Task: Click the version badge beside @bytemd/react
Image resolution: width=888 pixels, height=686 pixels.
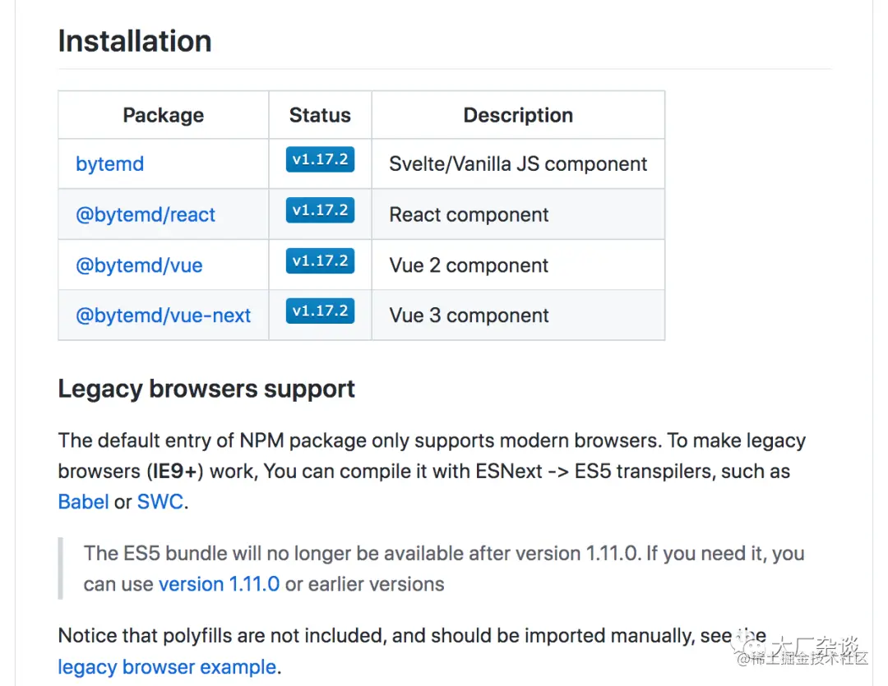Action: point(320,210)
